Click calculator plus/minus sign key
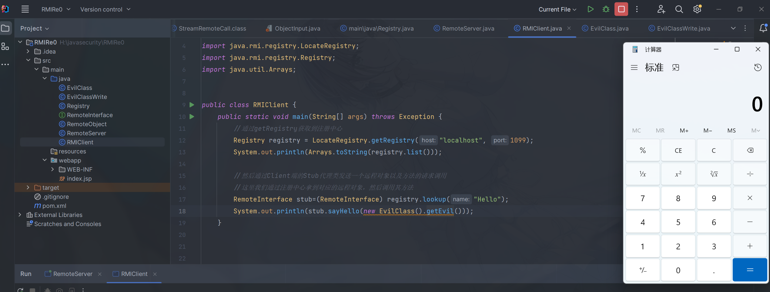 (x=643, y=270)
